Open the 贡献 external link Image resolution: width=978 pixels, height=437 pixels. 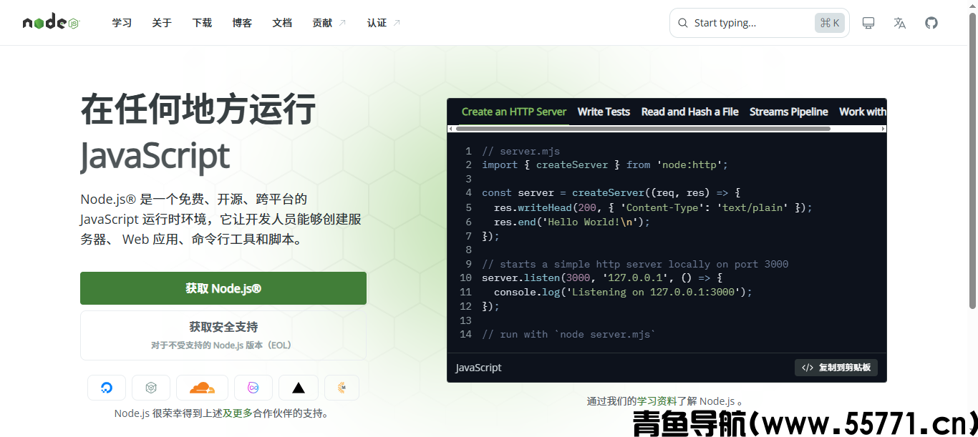point(329,23)
